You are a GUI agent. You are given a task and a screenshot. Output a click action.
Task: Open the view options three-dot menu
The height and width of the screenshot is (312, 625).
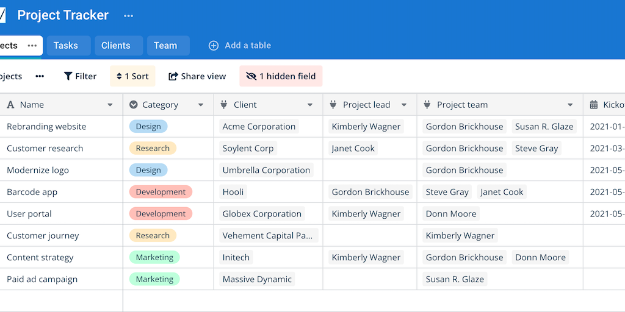pyautogui.click(x=40, y=76)
